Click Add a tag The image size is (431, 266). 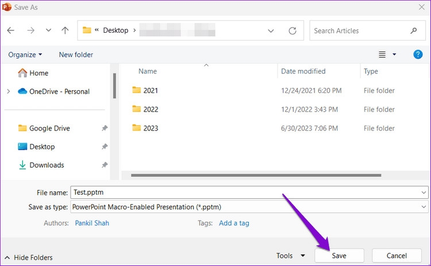234,223
